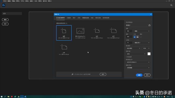Select last custom preset in top row

pyautogui.click(x=113, y=33)
